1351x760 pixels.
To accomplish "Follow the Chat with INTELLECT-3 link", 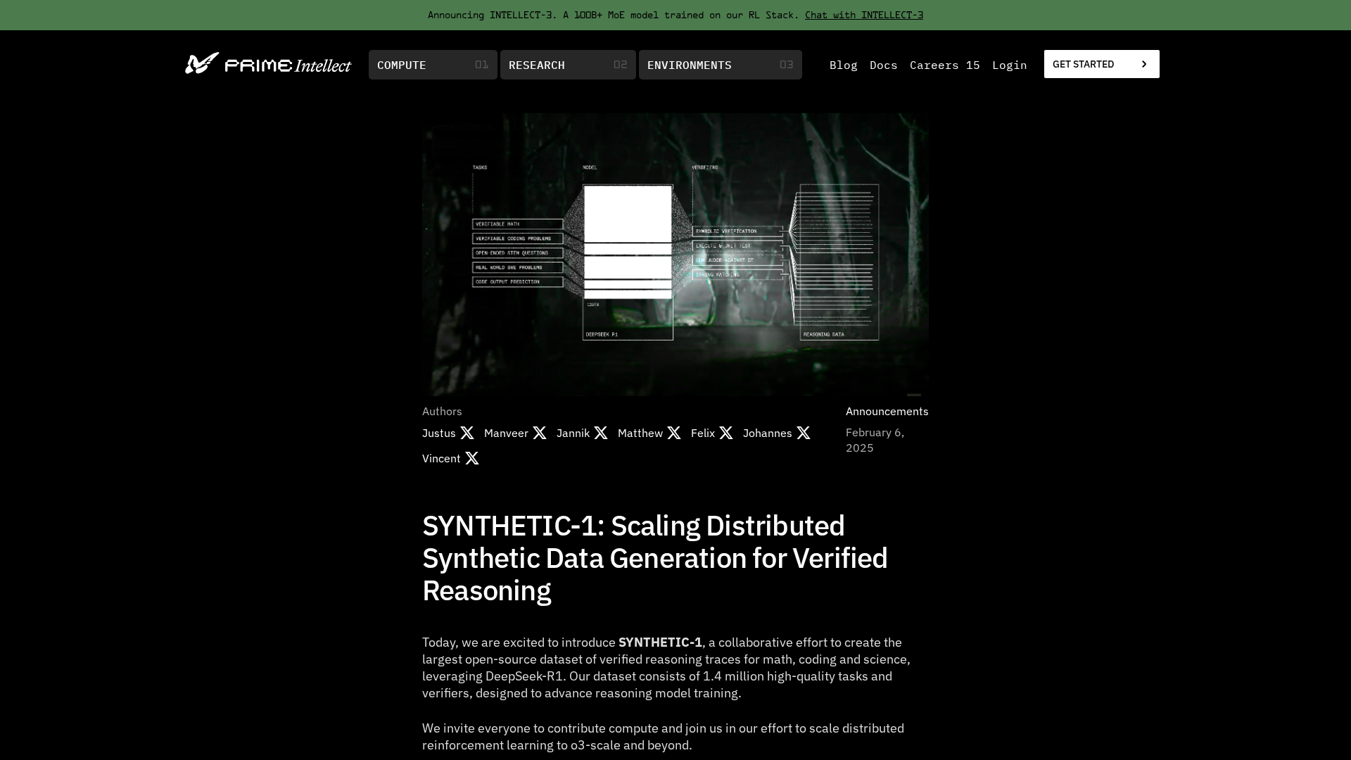I will [x=863, y=15].
